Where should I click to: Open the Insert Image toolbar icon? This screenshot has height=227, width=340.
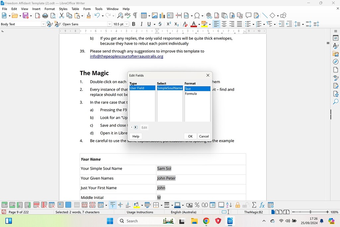pos(155,15)
